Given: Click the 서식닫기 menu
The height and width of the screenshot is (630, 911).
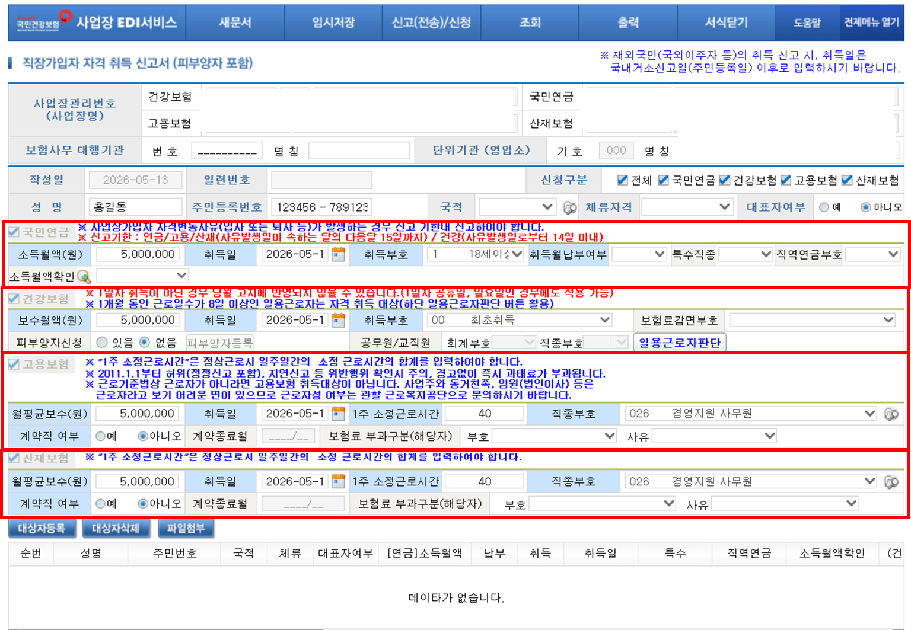Looking at the screenshot, I should point(726,23).
